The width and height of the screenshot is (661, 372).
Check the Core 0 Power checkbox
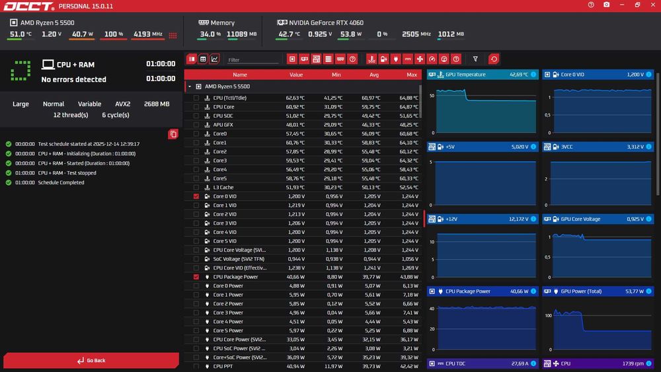(x=196, y=285)
